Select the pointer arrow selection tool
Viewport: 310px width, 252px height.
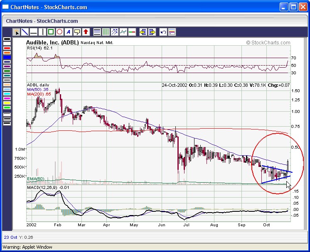tap(16, 32)
